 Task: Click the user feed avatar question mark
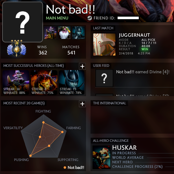tap(104, 78)
